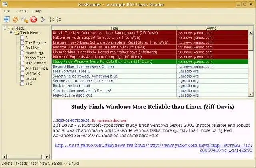Select 'Linux forking is not likely' article
This screenshot has height=168, width=256.
(x=150, y=52)
